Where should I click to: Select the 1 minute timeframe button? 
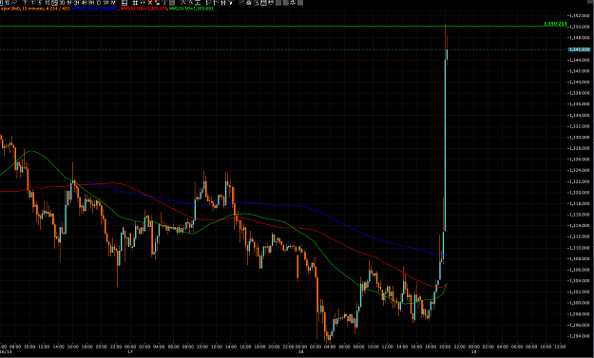pos(32,3)
